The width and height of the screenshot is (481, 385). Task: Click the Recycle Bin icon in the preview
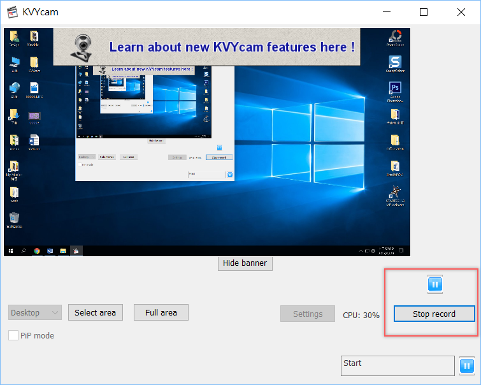tap(14, 219)
